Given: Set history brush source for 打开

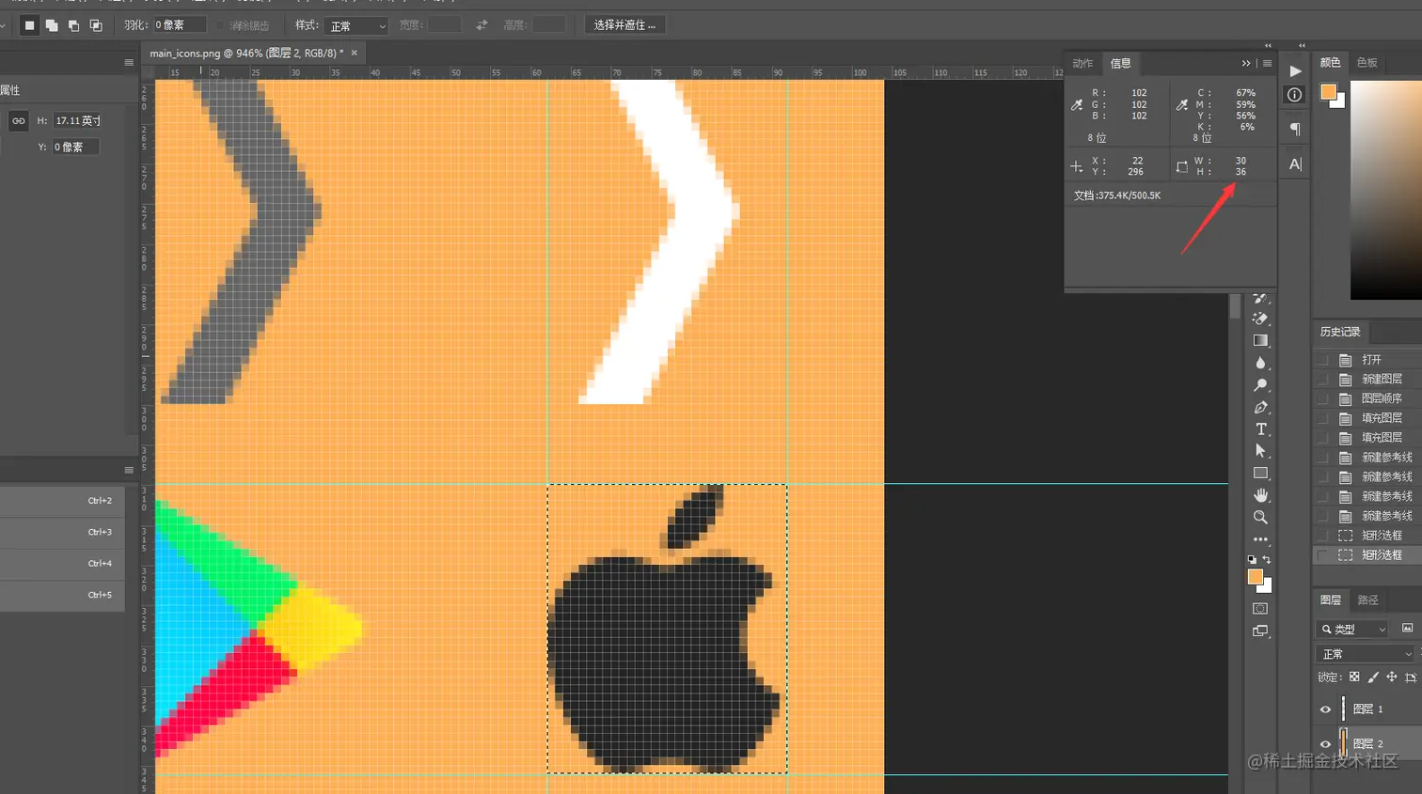Looking at the screenshot, I should pyautogui.click(x=1324, y=360).
